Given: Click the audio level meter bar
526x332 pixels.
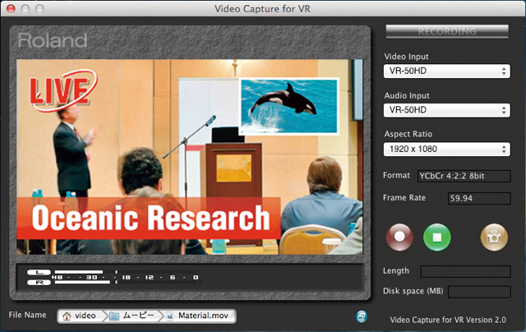Looking at the screenshot, I should point(115,277).
